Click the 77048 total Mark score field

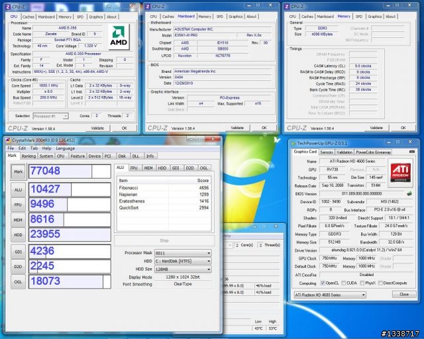tap(70, 171)
